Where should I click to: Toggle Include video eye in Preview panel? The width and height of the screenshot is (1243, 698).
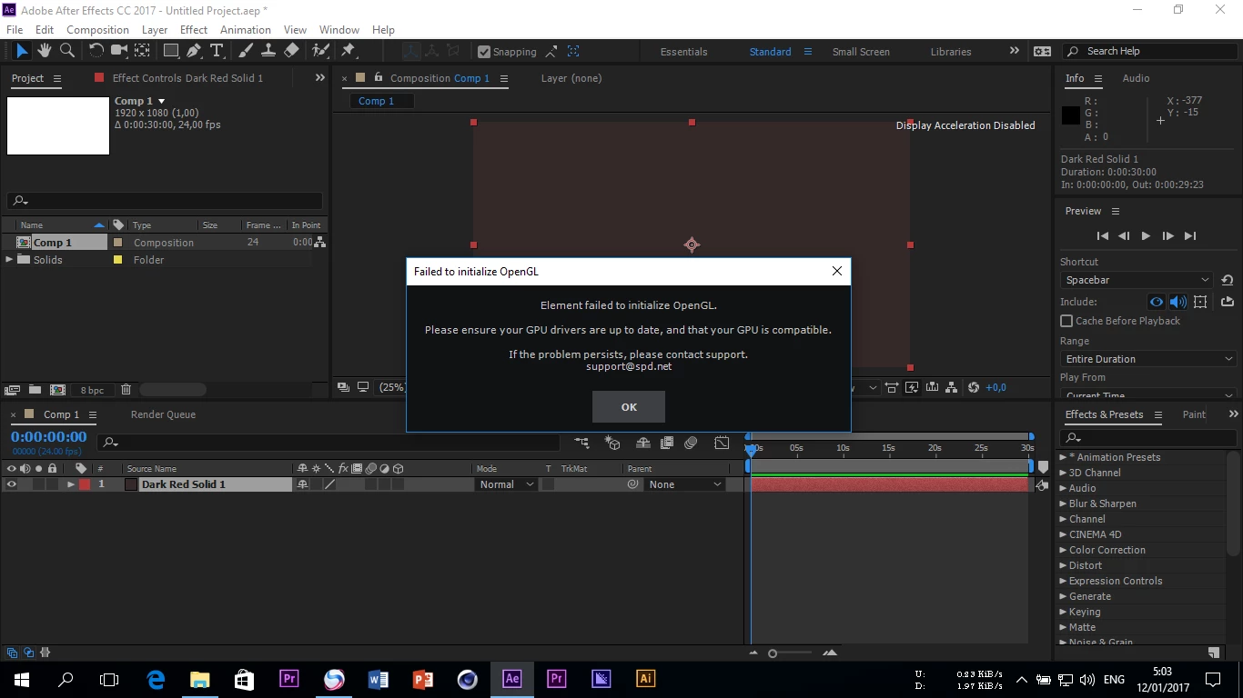1156,302
